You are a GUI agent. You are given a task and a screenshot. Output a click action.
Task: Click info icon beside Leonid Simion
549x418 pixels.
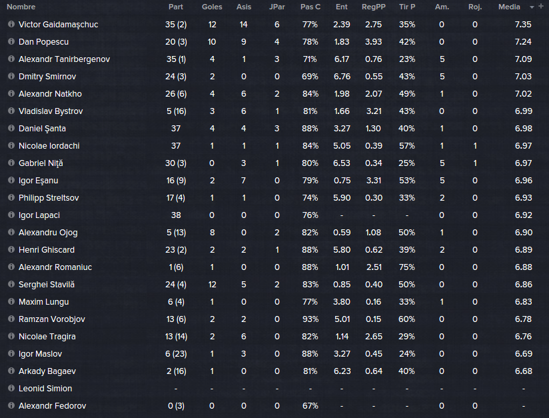coord(11,388)
